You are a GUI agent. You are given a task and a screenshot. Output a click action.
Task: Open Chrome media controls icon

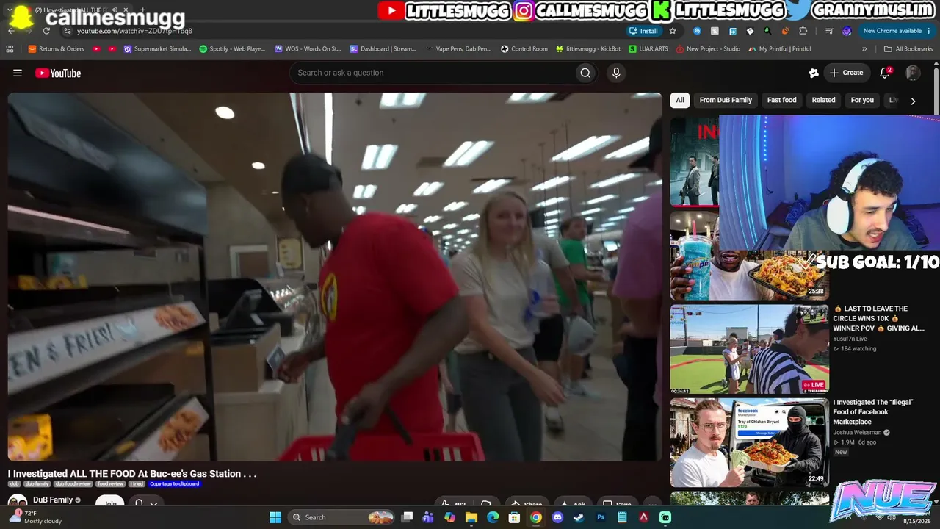tap(829, 31)
